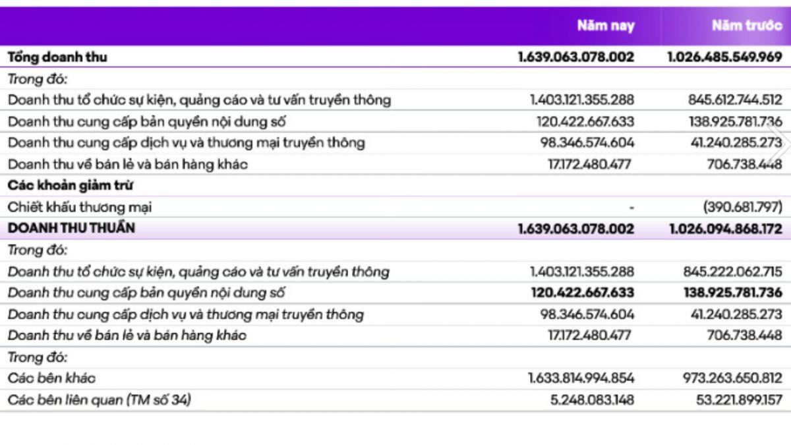791x445 pixels.
Task: Click the Năm nay value in DOANH THU THUẦN row
Action: (x=576, y=229)
